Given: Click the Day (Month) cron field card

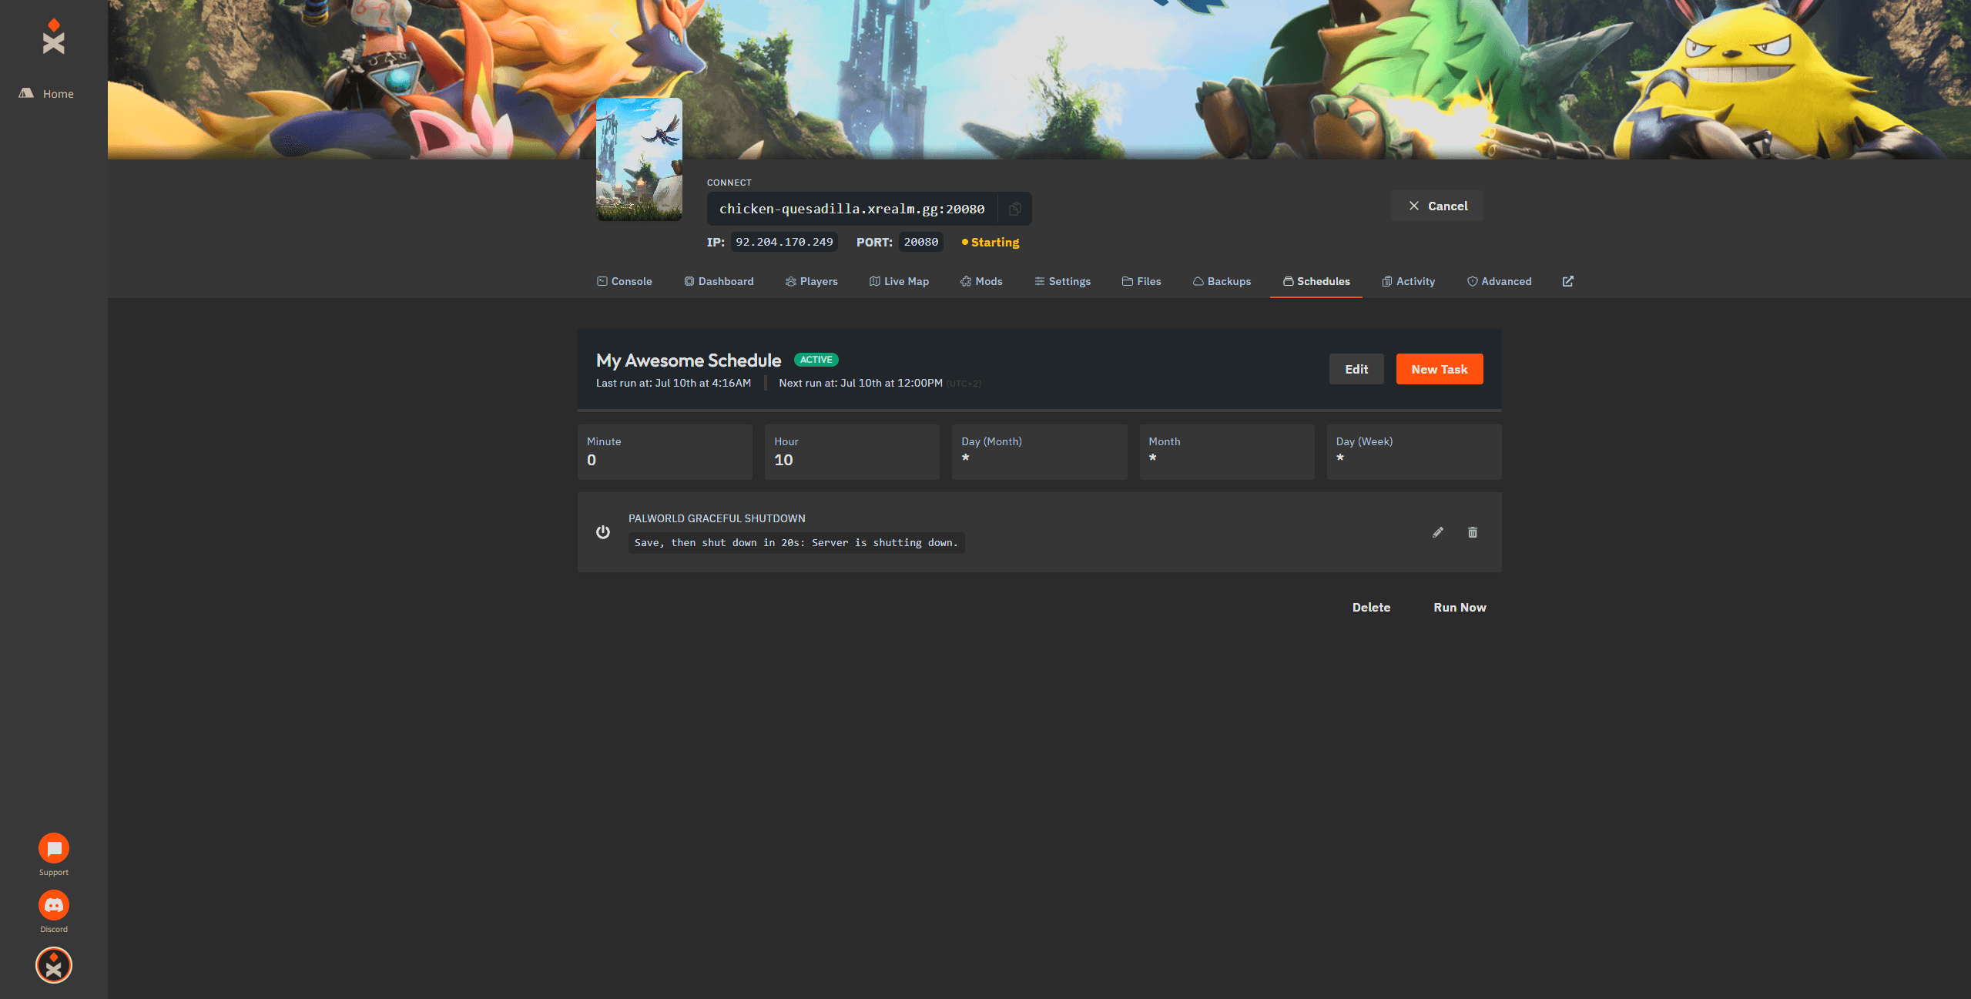Looking at the screenshot, I should pyautogui.click(x=1040, y=452).
